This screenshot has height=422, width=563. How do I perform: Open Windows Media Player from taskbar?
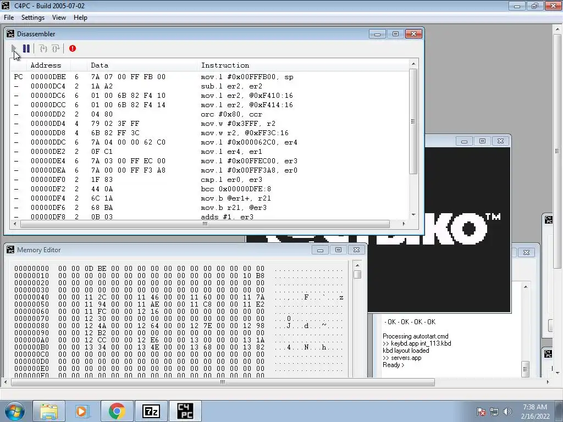(82, 411)
